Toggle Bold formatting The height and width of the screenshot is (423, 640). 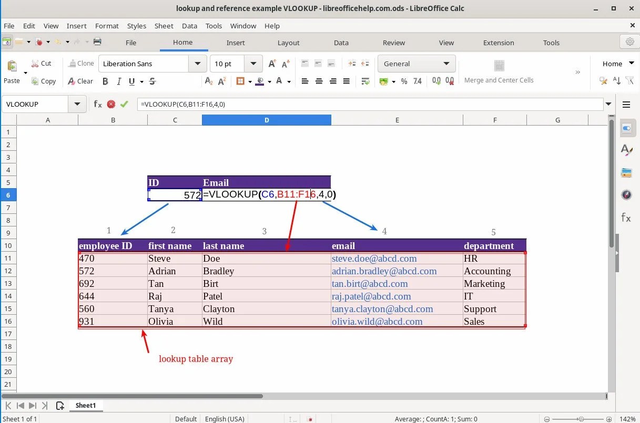[105, 81]
